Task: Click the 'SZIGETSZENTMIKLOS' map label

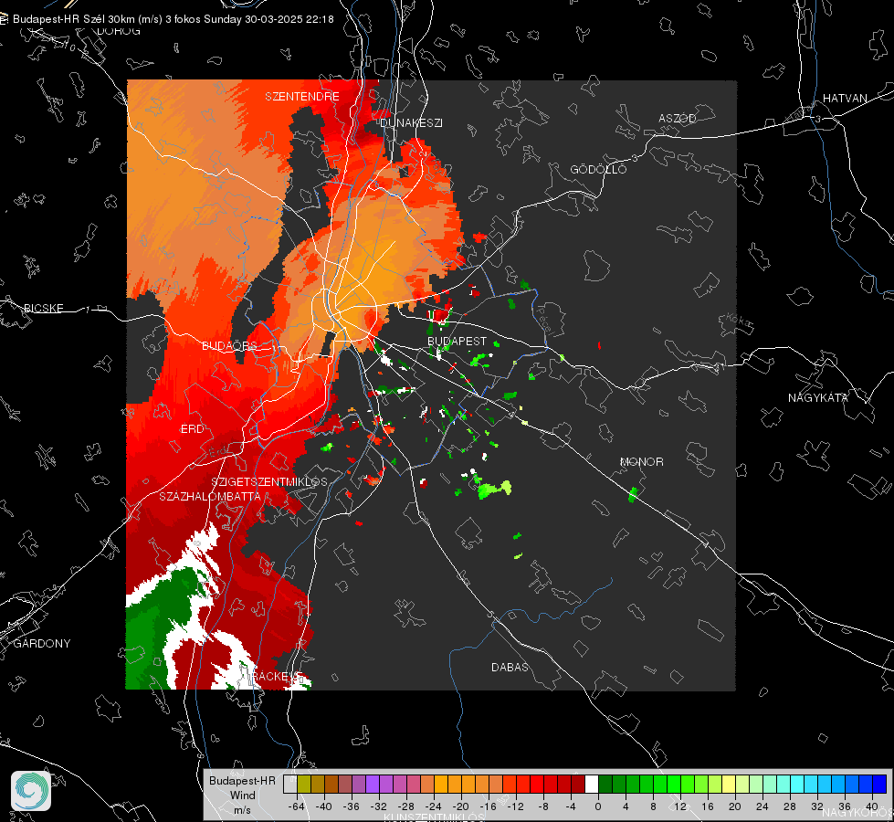Action: (269, 482)
